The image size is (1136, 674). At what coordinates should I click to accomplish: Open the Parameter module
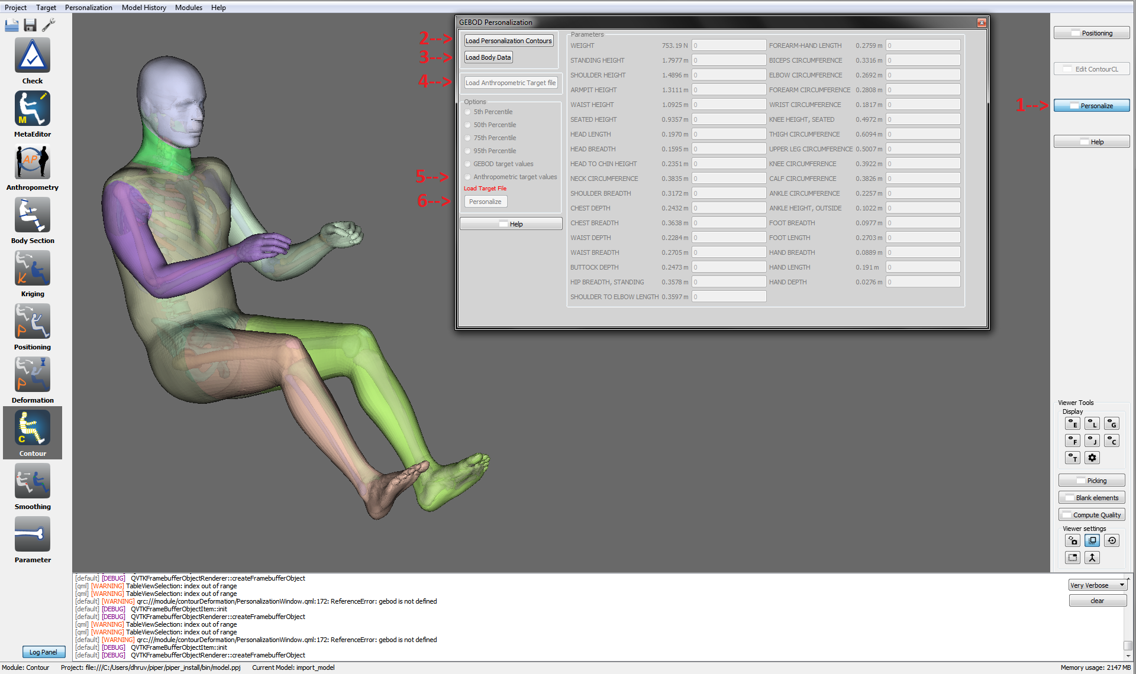tap(33, 534)
